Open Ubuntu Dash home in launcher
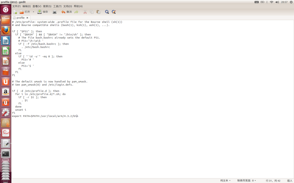The width and height of the screenshot is (294, 183). pyautogui.click(x=6, y=9)
